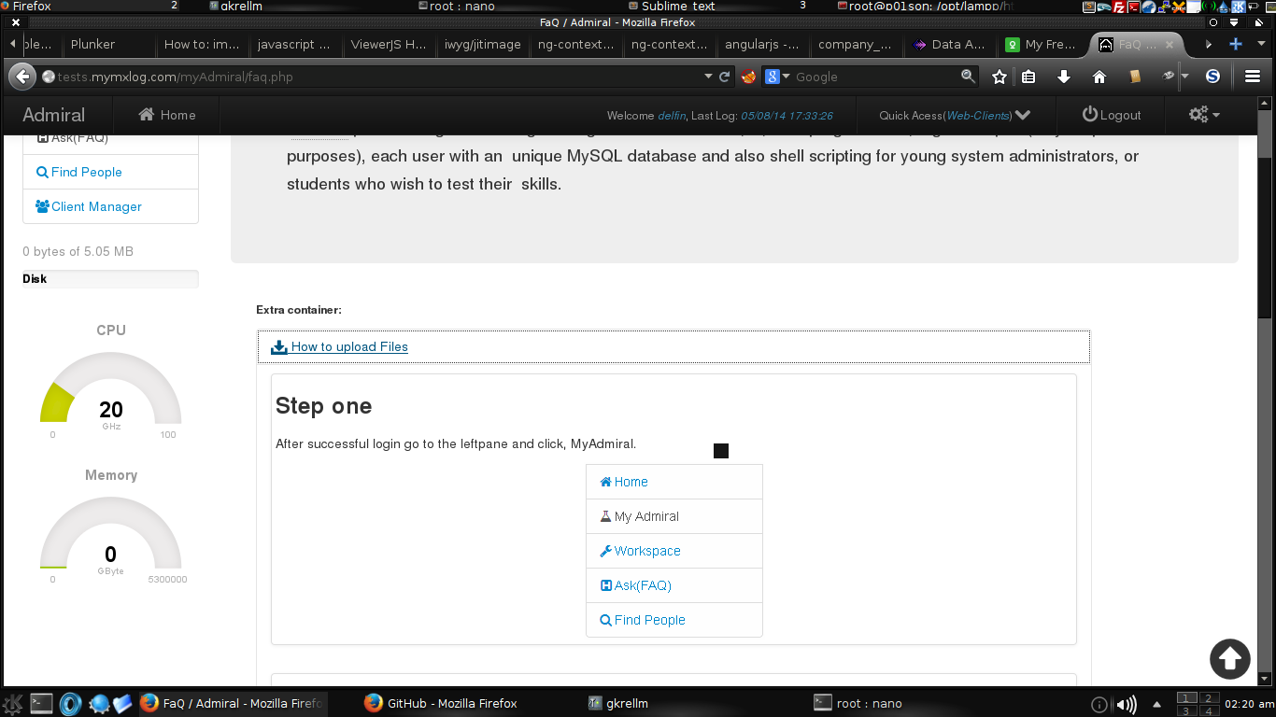Click the Firefox home icon
Screen dimensions: 1276x717
pyautogui.click(x=1099, y=77)
